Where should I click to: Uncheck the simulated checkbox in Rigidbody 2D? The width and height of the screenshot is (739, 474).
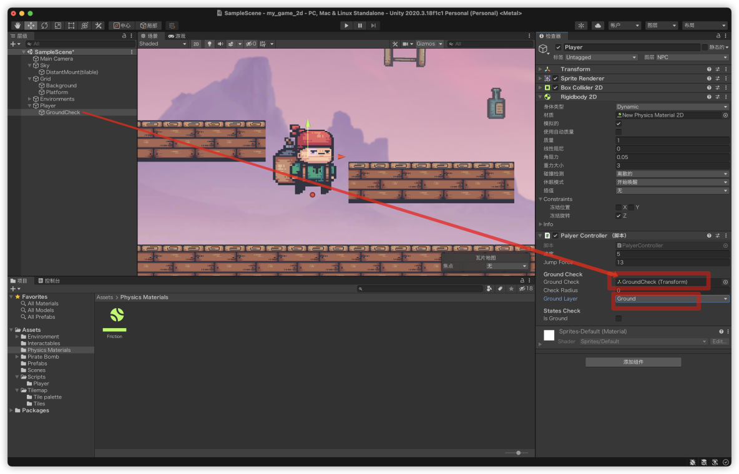619,123
